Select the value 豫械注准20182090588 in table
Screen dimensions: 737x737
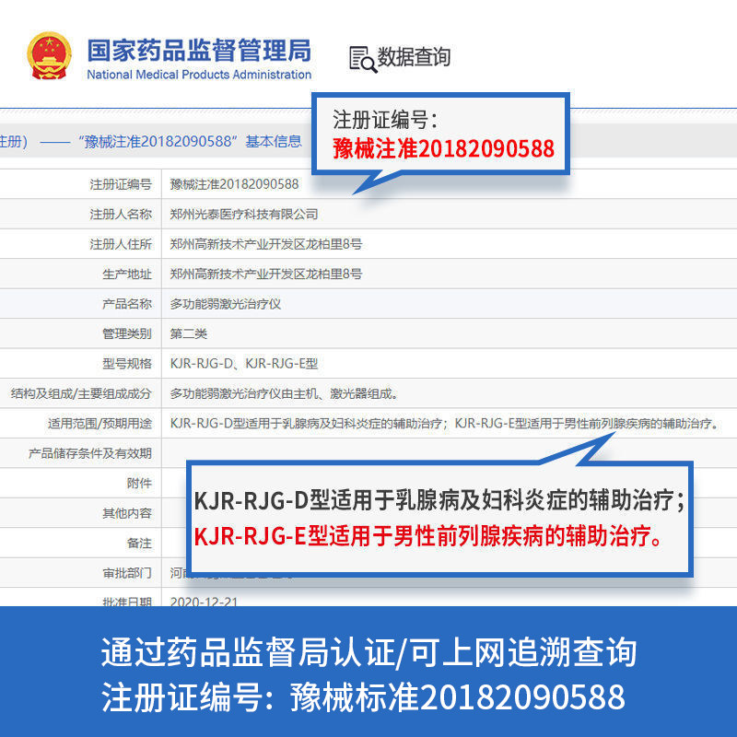tap(234, 184)
